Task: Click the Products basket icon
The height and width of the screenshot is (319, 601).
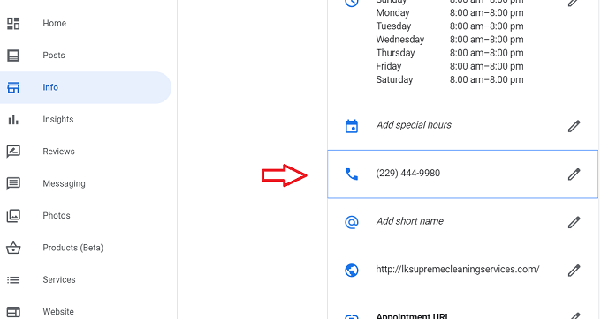Action: coord(13,248)
